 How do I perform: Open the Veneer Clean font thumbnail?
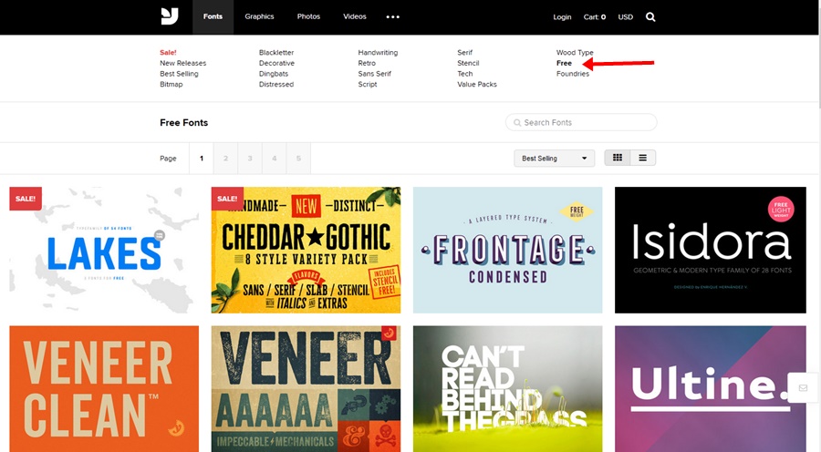[x=104, y=389]
